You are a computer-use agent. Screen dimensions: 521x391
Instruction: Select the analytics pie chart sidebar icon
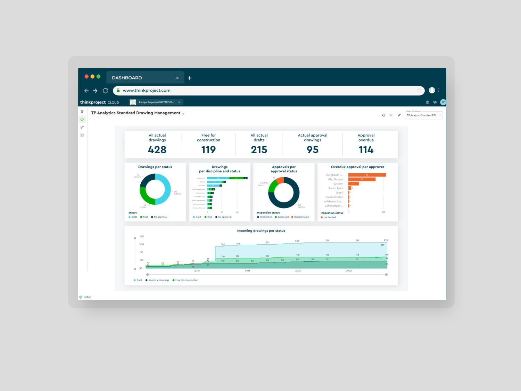[x=82, y=119]
